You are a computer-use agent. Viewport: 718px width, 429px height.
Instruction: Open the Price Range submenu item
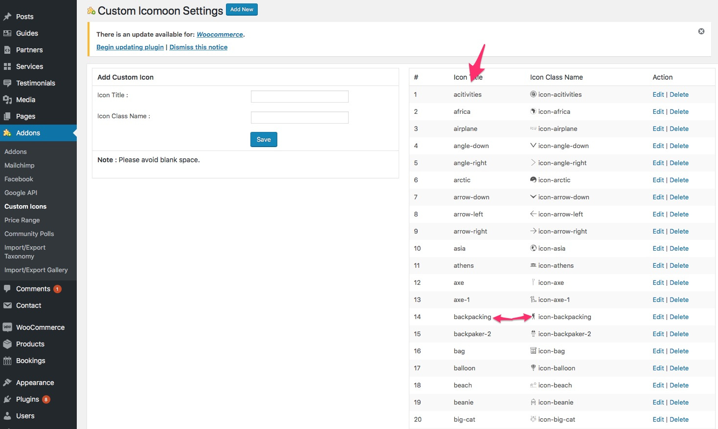[22, 220]
